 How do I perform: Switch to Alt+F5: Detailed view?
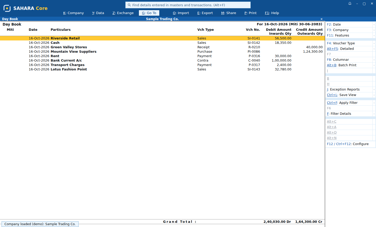point(349,49)
